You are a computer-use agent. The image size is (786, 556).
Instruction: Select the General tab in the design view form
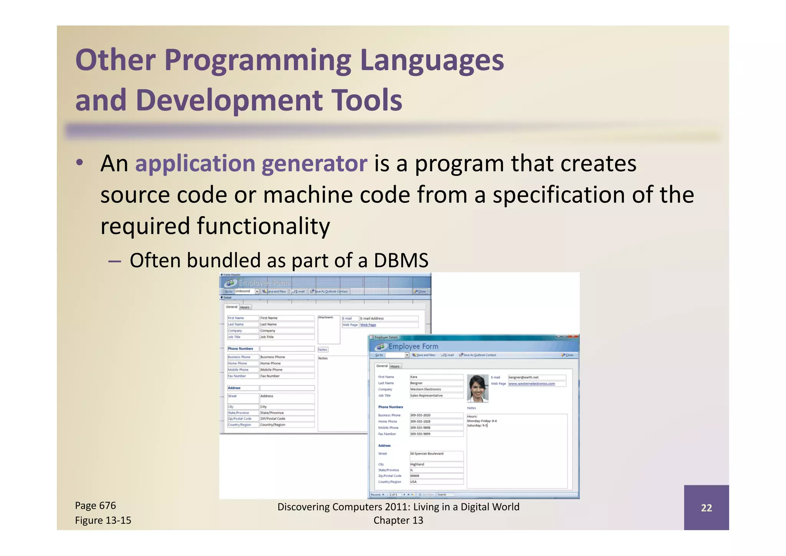tap(231, 307)
